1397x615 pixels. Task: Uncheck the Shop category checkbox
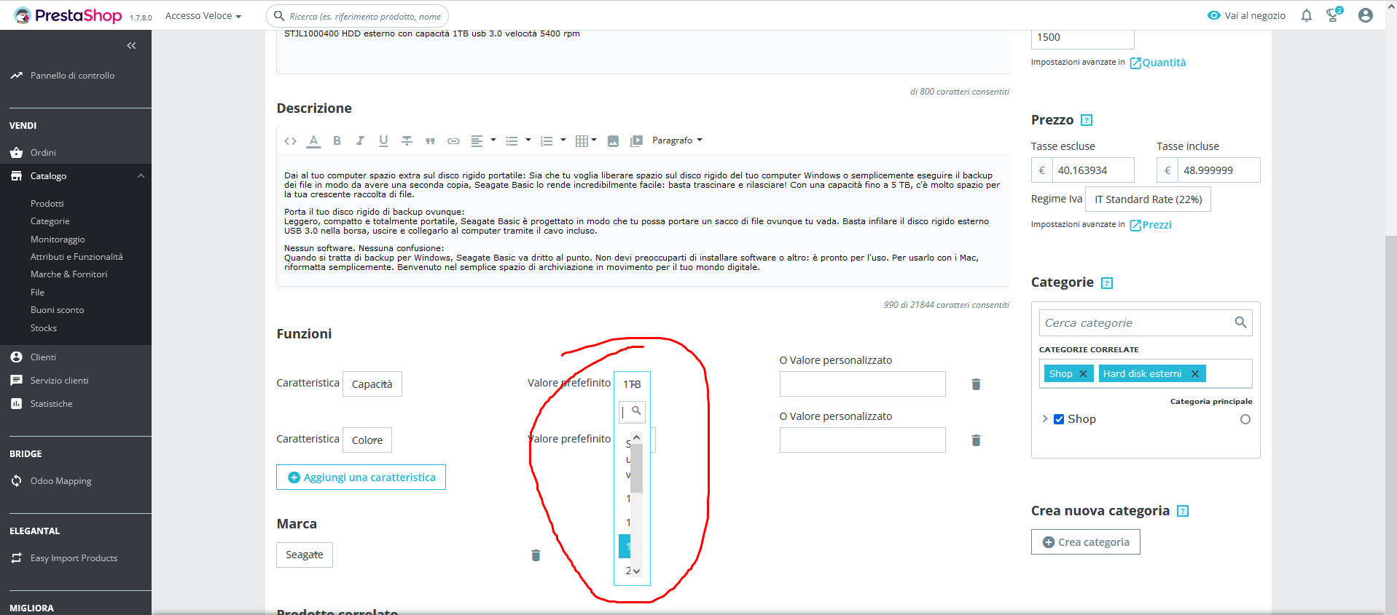1059,419
